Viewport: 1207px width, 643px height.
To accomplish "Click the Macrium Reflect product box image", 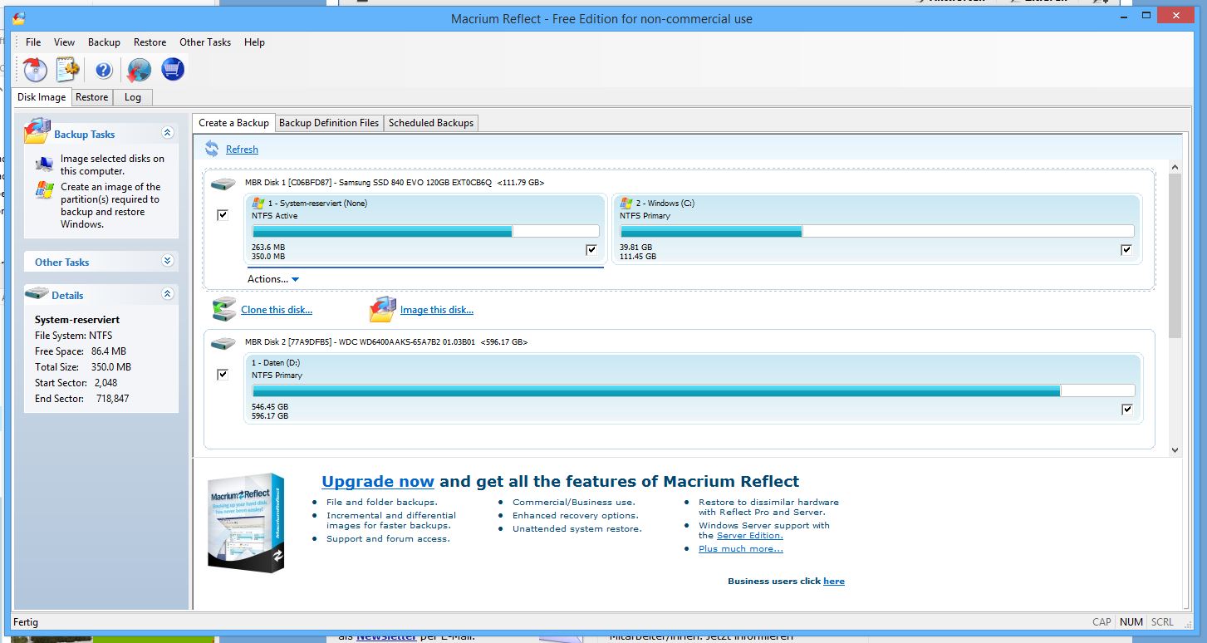I will 247,523.
